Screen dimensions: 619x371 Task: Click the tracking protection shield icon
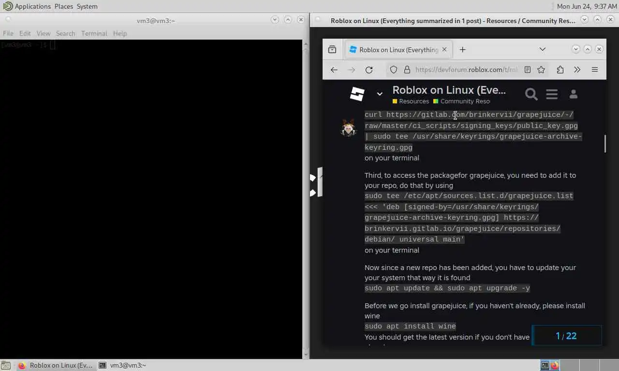tap(394, 70)
